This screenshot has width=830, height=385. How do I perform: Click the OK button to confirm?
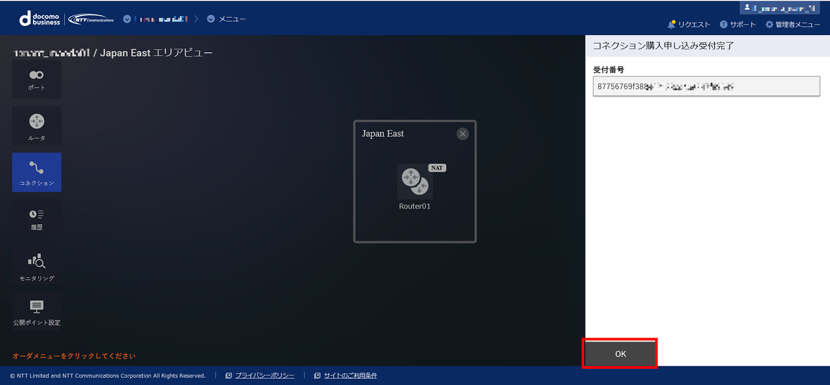(x=621, y=354)
